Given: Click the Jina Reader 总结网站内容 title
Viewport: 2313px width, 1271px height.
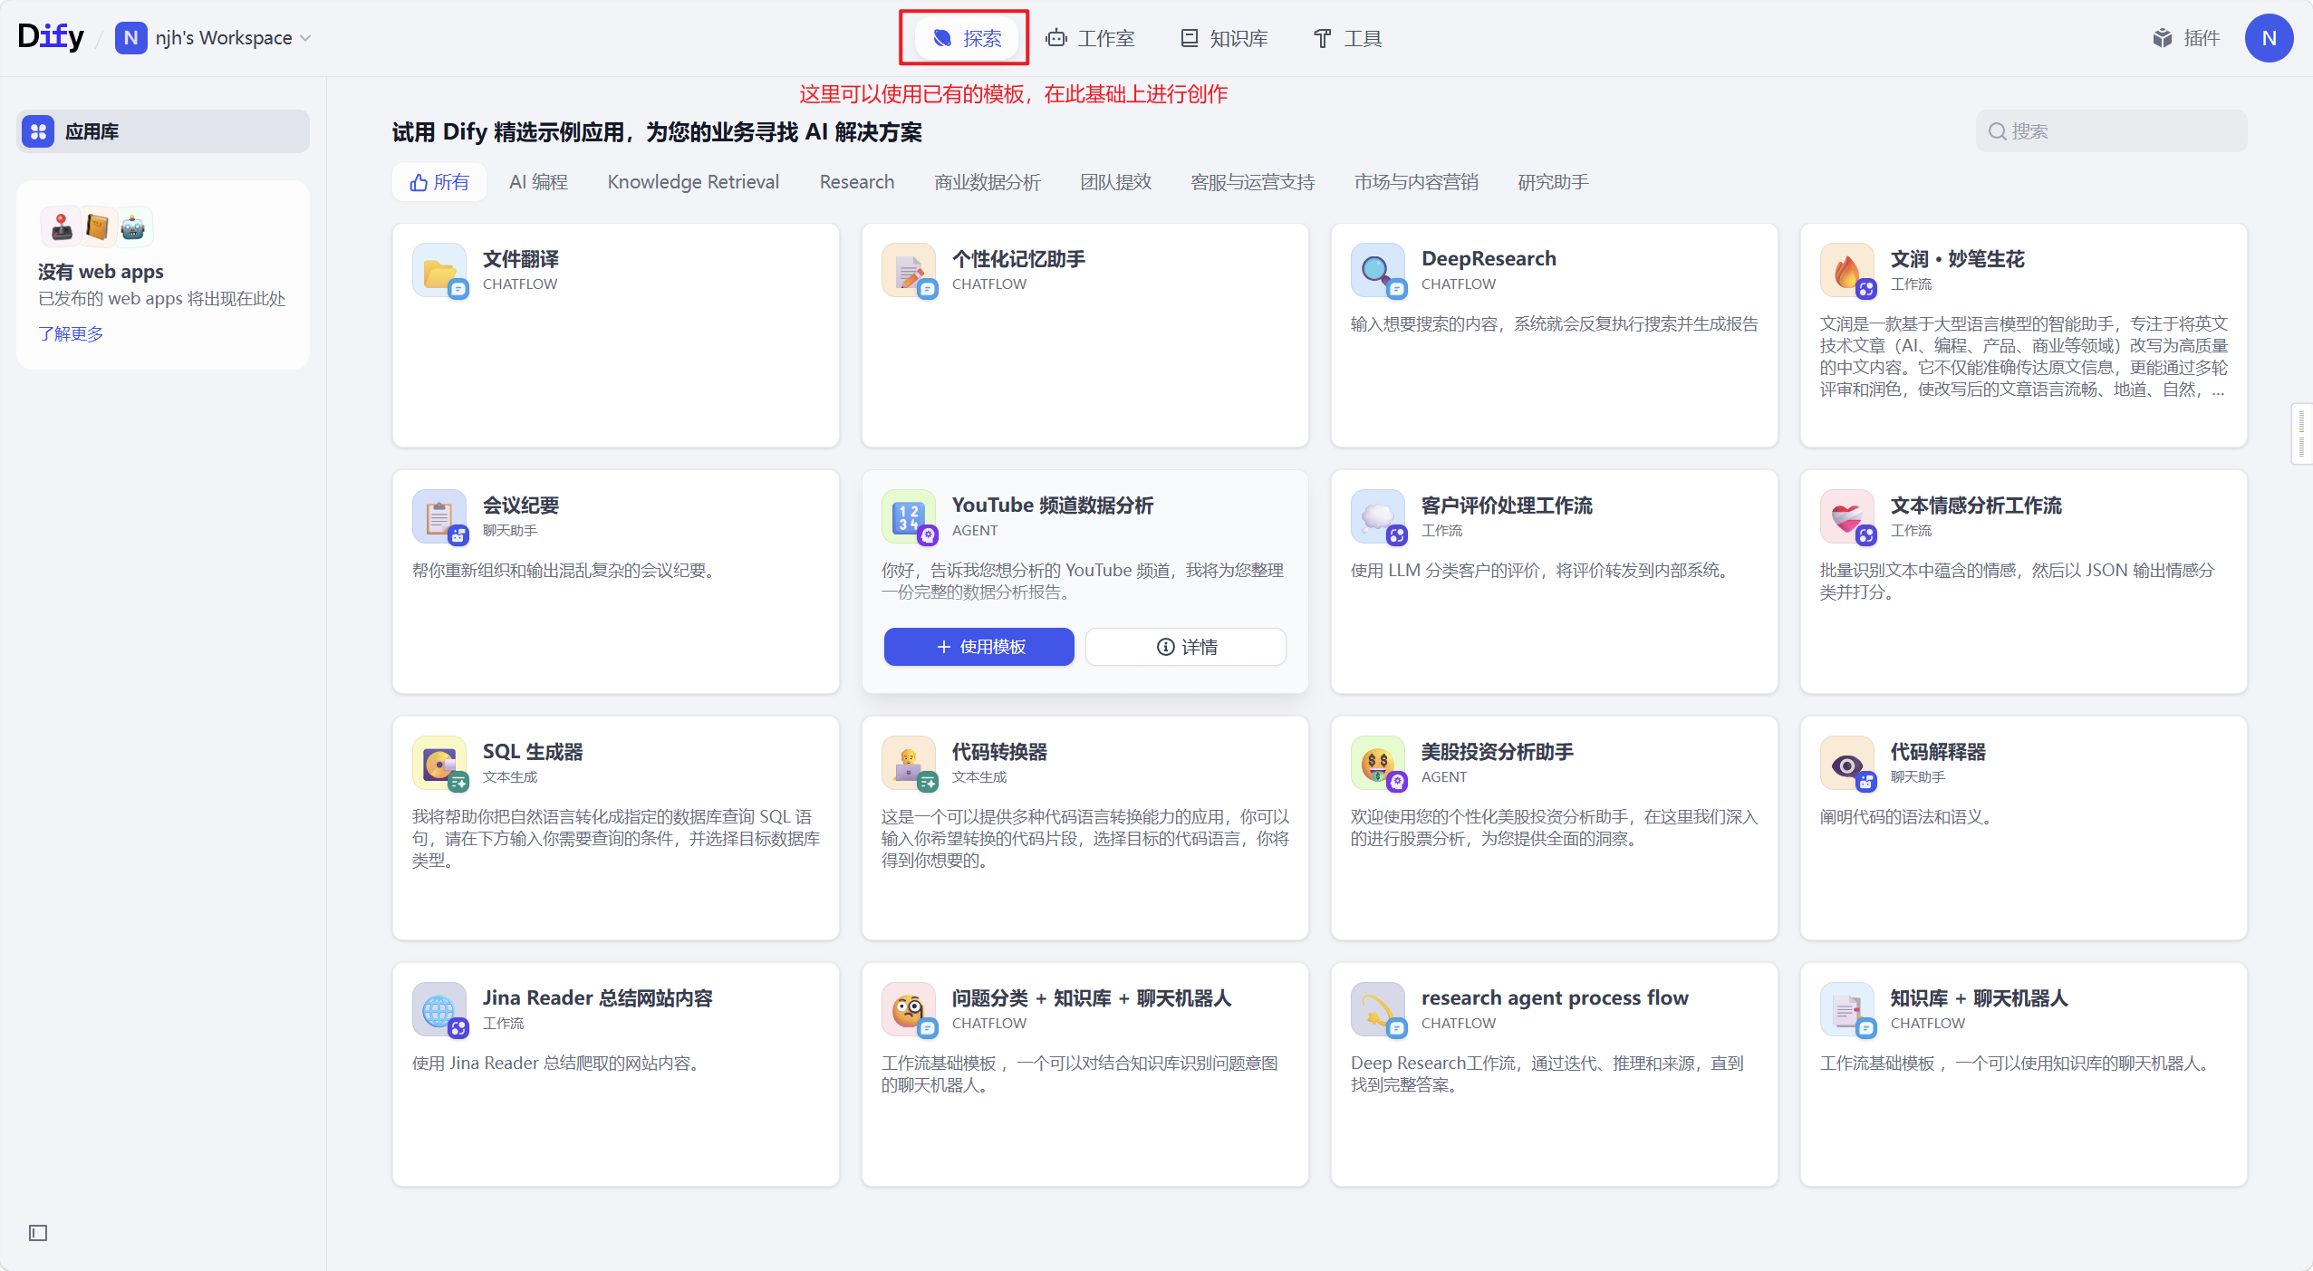Looking at the screenshot, I should point(598,998).
